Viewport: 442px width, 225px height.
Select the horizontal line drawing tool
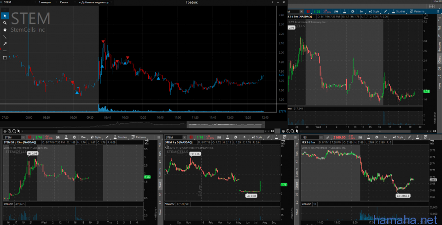(5, 51)
